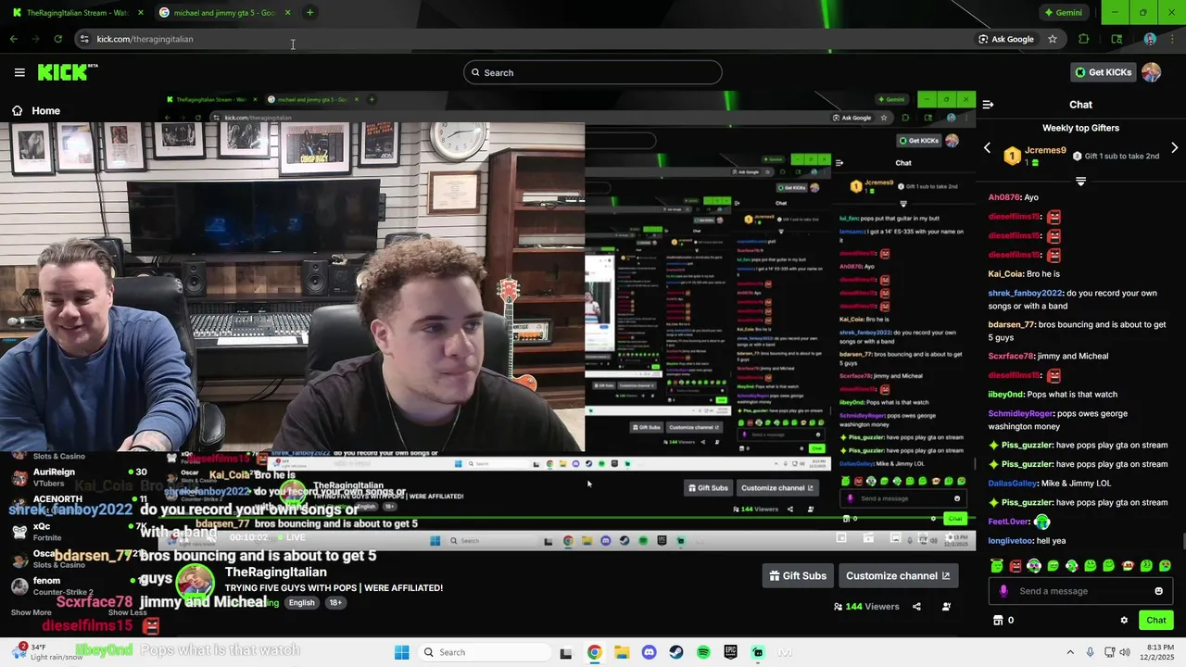Switch to TheRagingItalian Stream tab

pyautogui.click(x=78, y=13)
